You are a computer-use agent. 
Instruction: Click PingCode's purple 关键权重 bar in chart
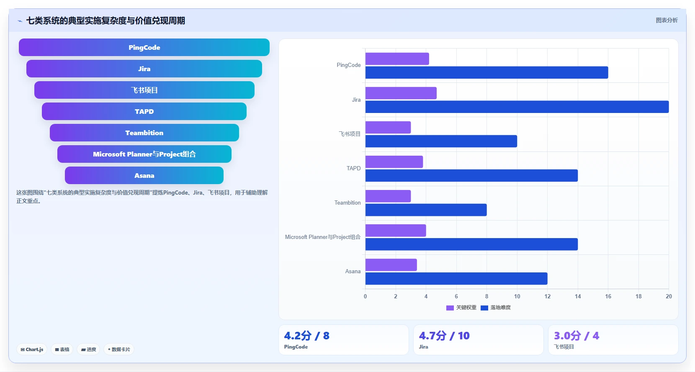click(x=397, y=59)
